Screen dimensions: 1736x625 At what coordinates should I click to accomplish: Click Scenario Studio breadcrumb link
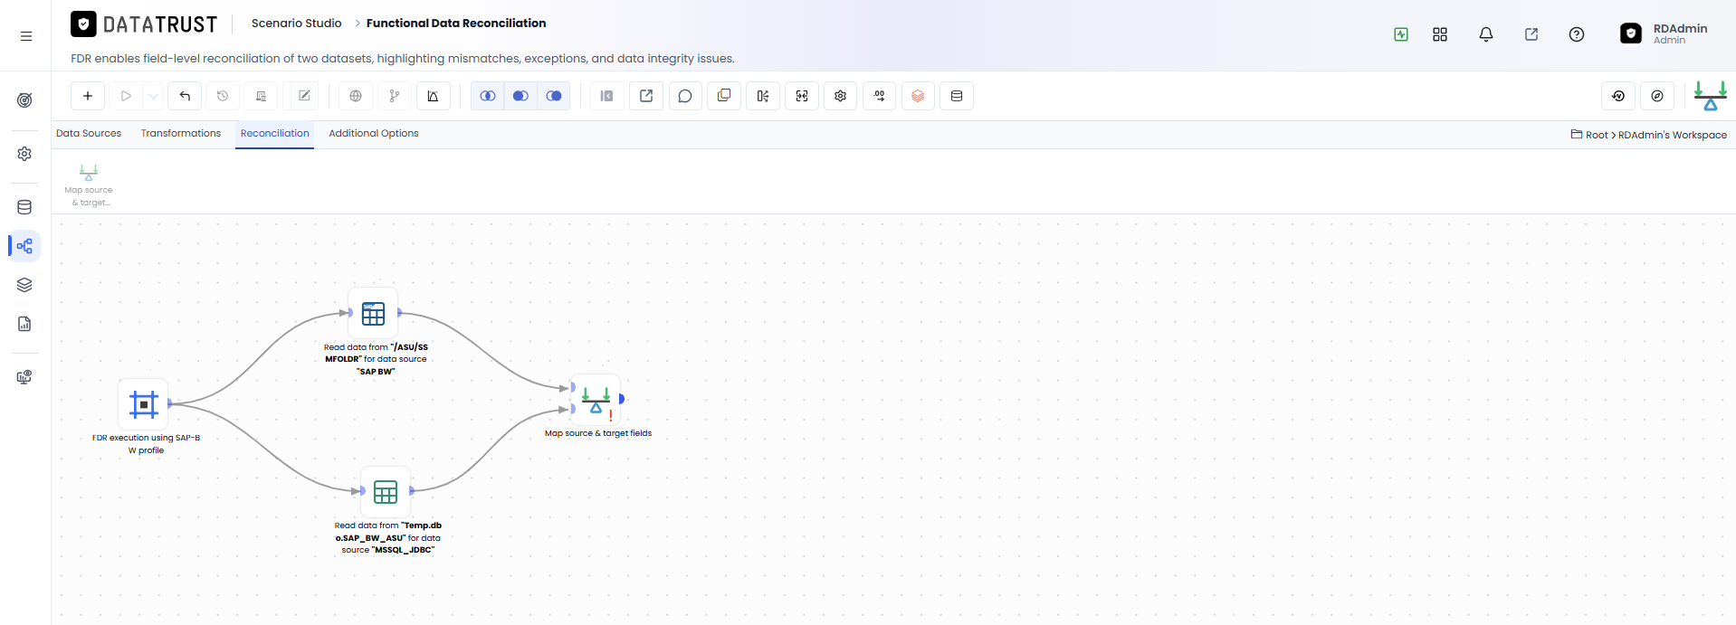tap(297, 24)
